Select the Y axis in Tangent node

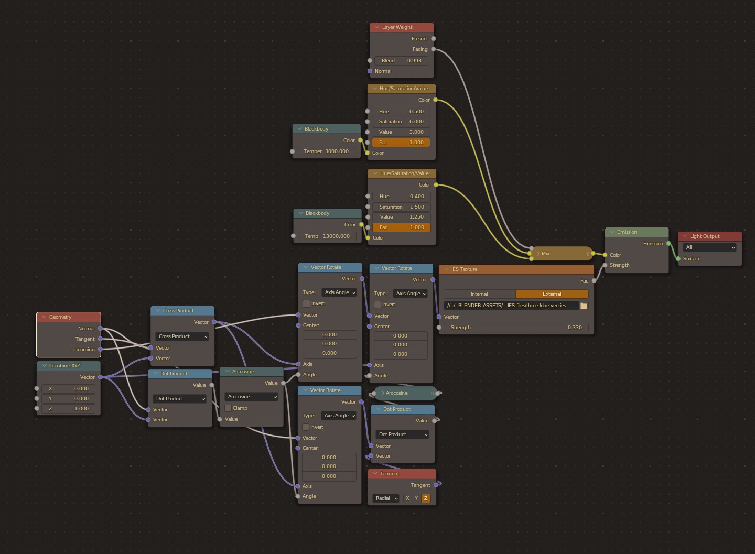pos(416,498)
